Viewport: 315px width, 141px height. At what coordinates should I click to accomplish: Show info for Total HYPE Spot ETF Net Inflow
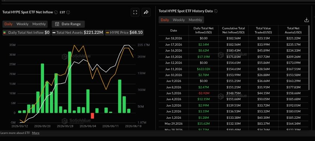click(56, 12)
